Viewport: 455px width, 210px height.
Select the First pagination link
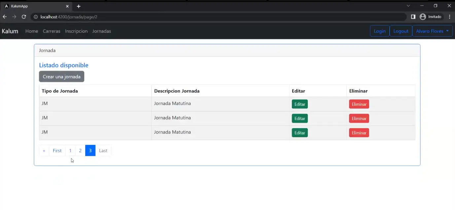pos(57,151)
